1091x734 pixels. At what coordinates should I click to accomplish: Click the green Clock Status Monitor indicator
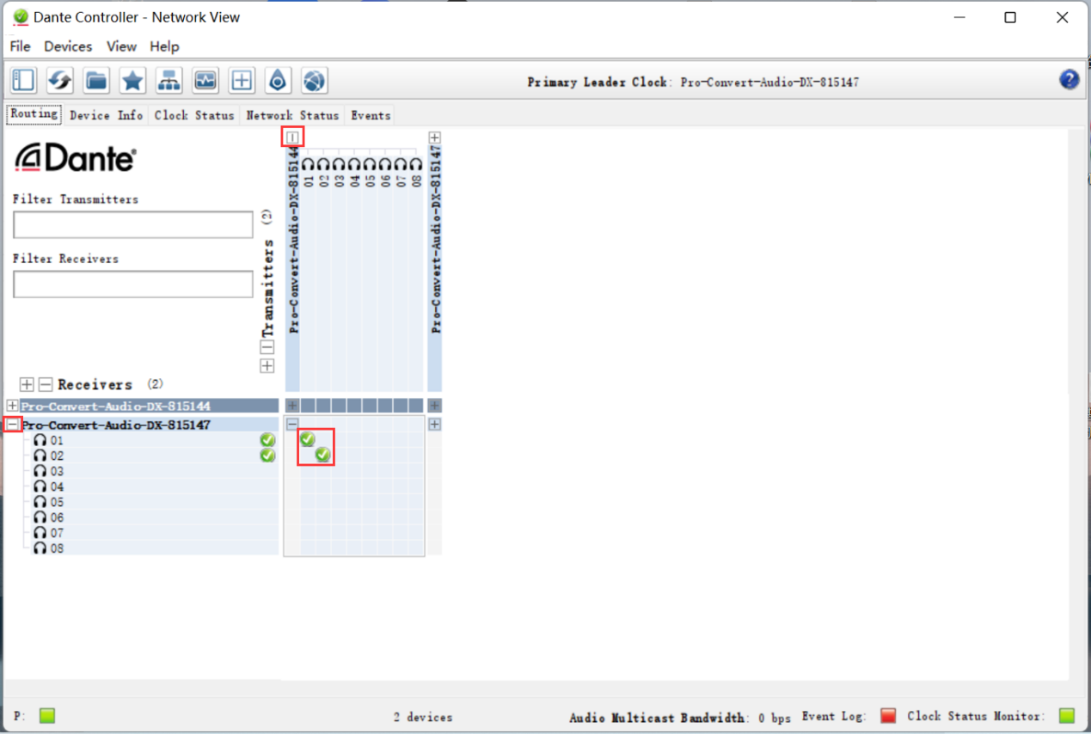click(1067, 715)
